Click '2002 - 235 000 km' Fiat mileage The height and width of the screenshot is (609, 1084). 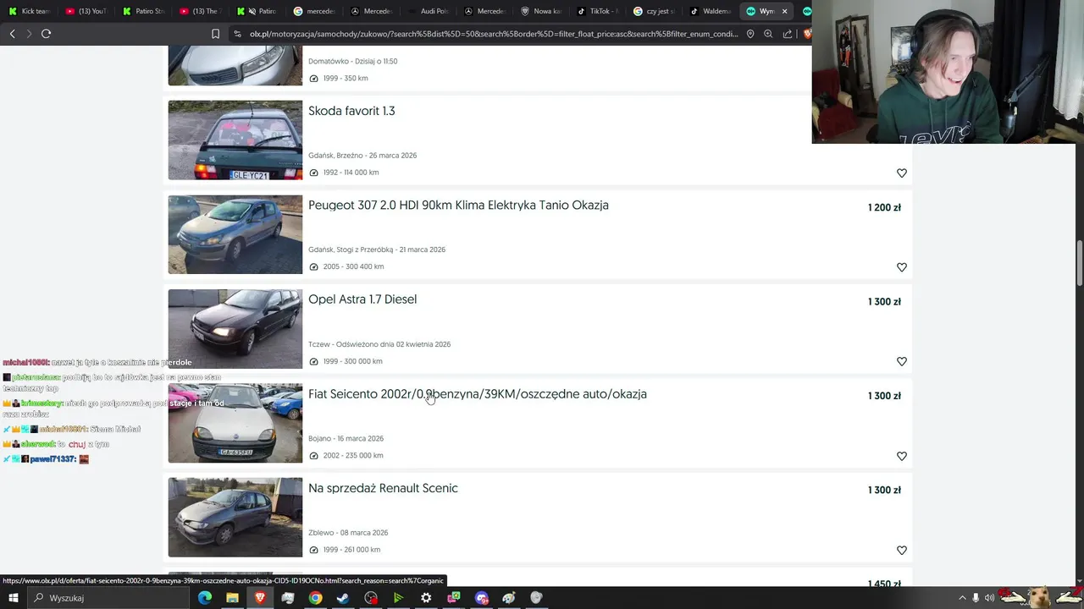pyautogui.click(x=353, y=455)
